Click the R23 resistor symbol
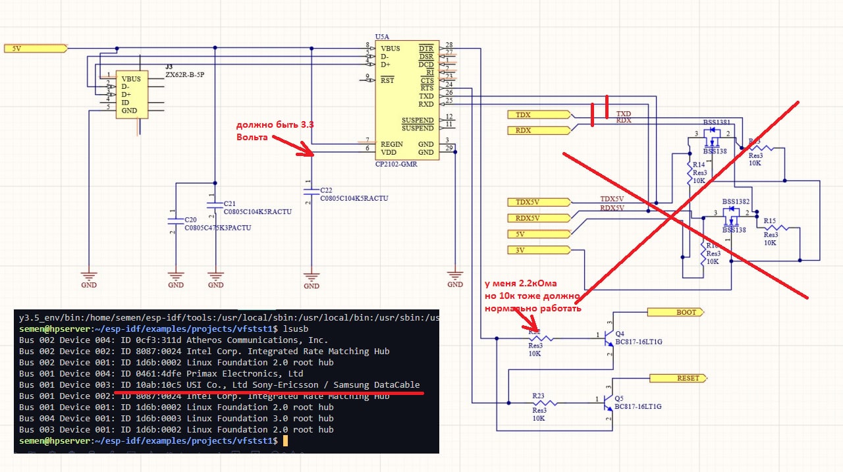Screen dimensions: 843x472 (x=545, y=404)
